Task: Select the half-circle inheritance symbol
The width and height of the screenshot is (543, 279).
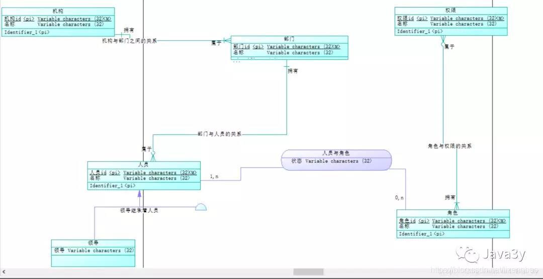Action: (x=201, y=207)
